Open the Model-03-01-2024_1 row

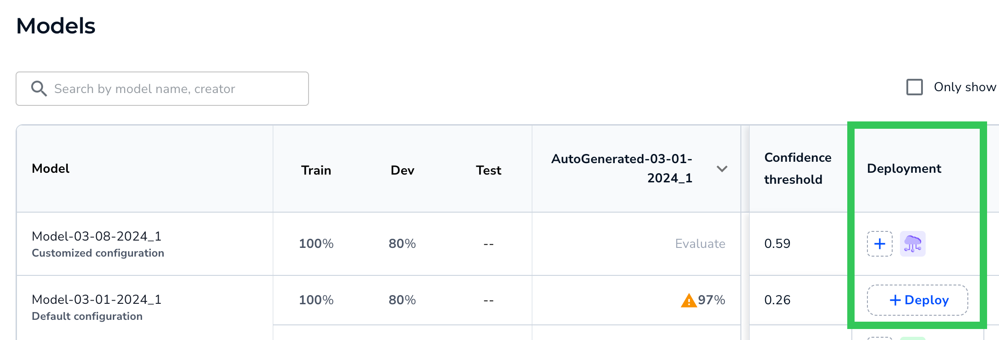(97, 300)
